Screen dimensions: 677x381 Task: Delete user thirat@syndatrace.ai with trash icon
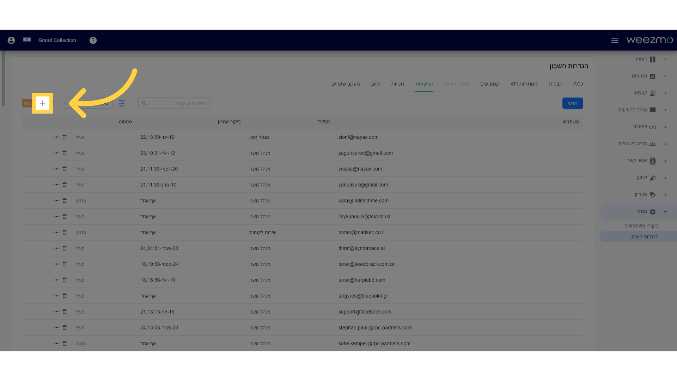65,248
